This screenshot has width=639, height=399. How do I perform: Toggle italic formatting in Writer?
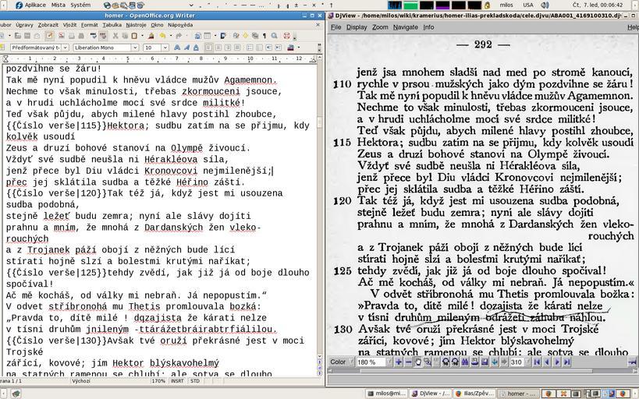click(187, 48)
